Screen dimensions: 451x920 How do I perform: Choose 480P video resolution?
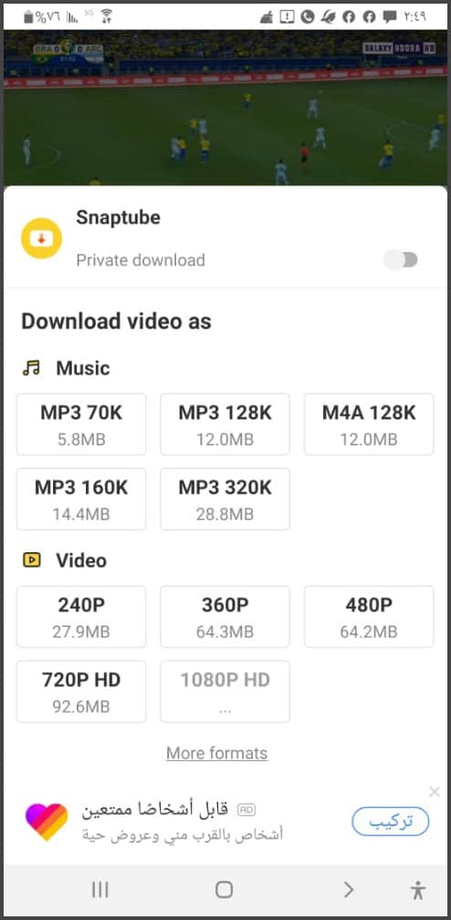point(369,617)
